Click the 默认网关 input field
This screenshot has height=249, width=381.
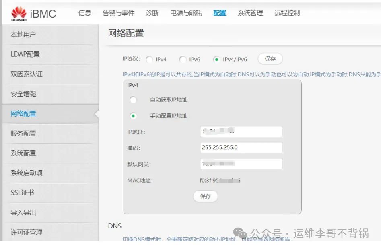[x=241, y=164]
